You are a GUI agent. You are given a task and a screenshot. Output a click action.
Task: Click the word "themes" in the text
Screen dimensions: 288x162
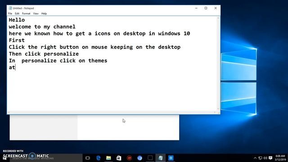pos(98,61)
